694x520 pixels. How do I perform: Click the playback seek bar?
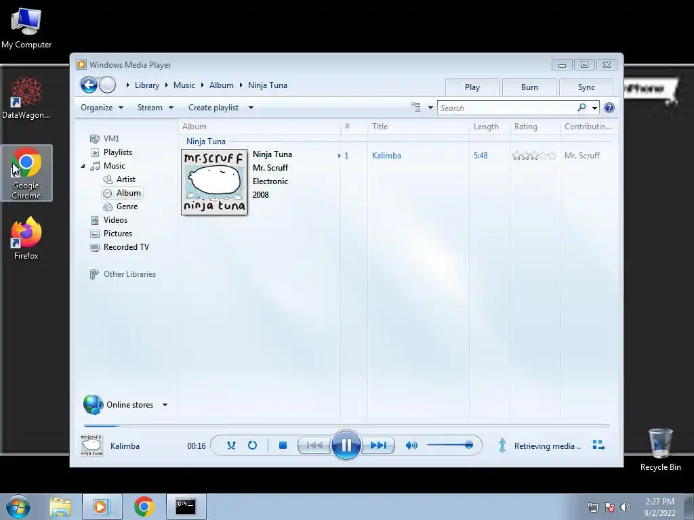click(x=346, y=425)
